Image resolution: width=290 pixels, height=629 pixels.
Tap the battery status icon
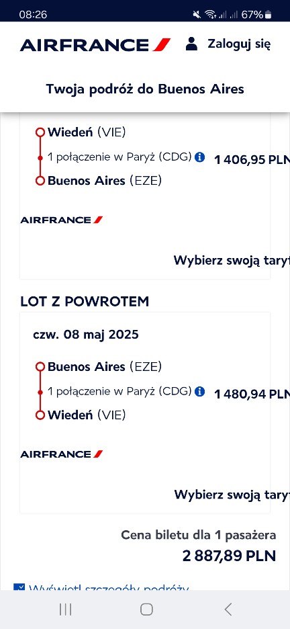[x=268, y=15]
